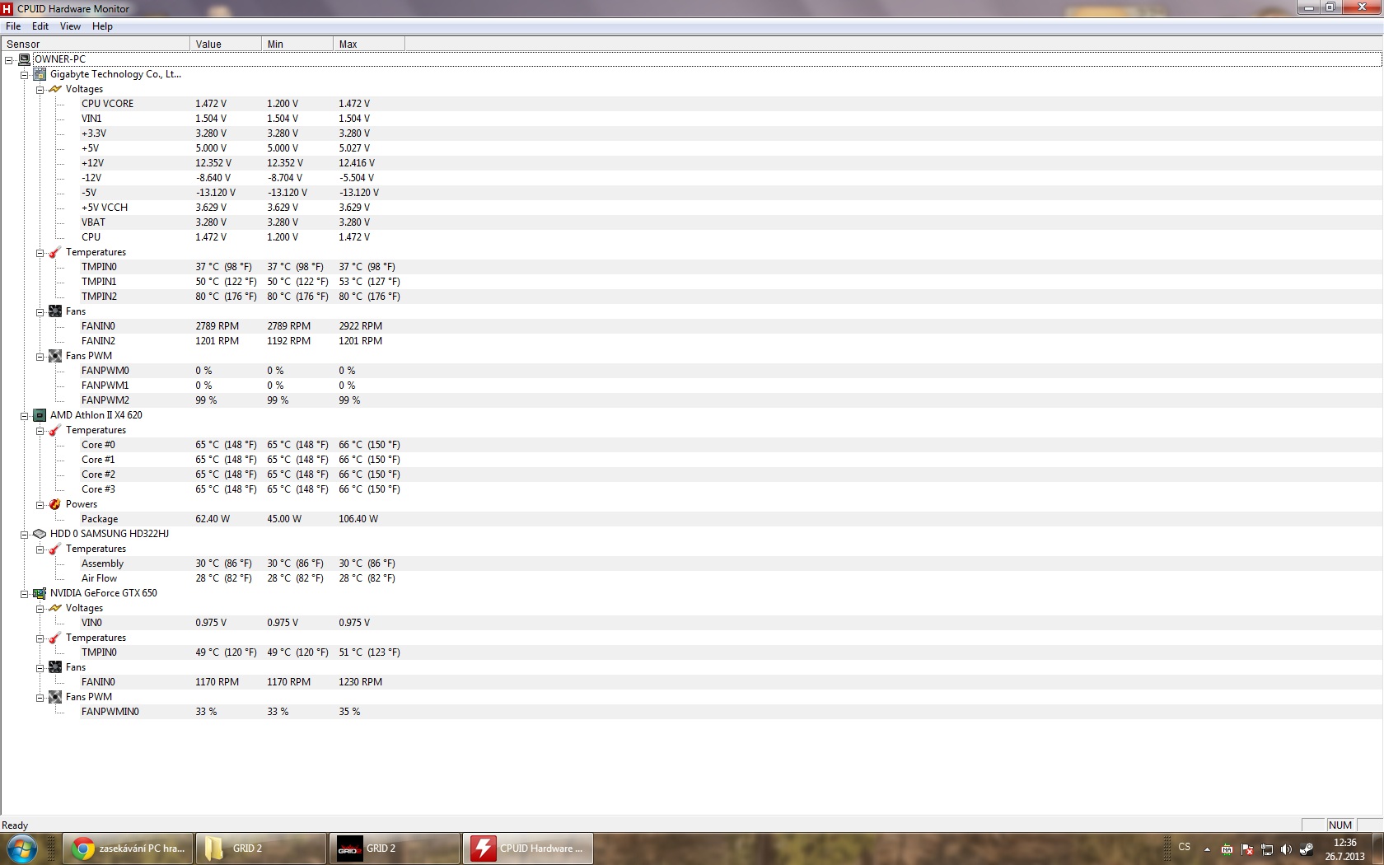Click the Min column header

297,44
